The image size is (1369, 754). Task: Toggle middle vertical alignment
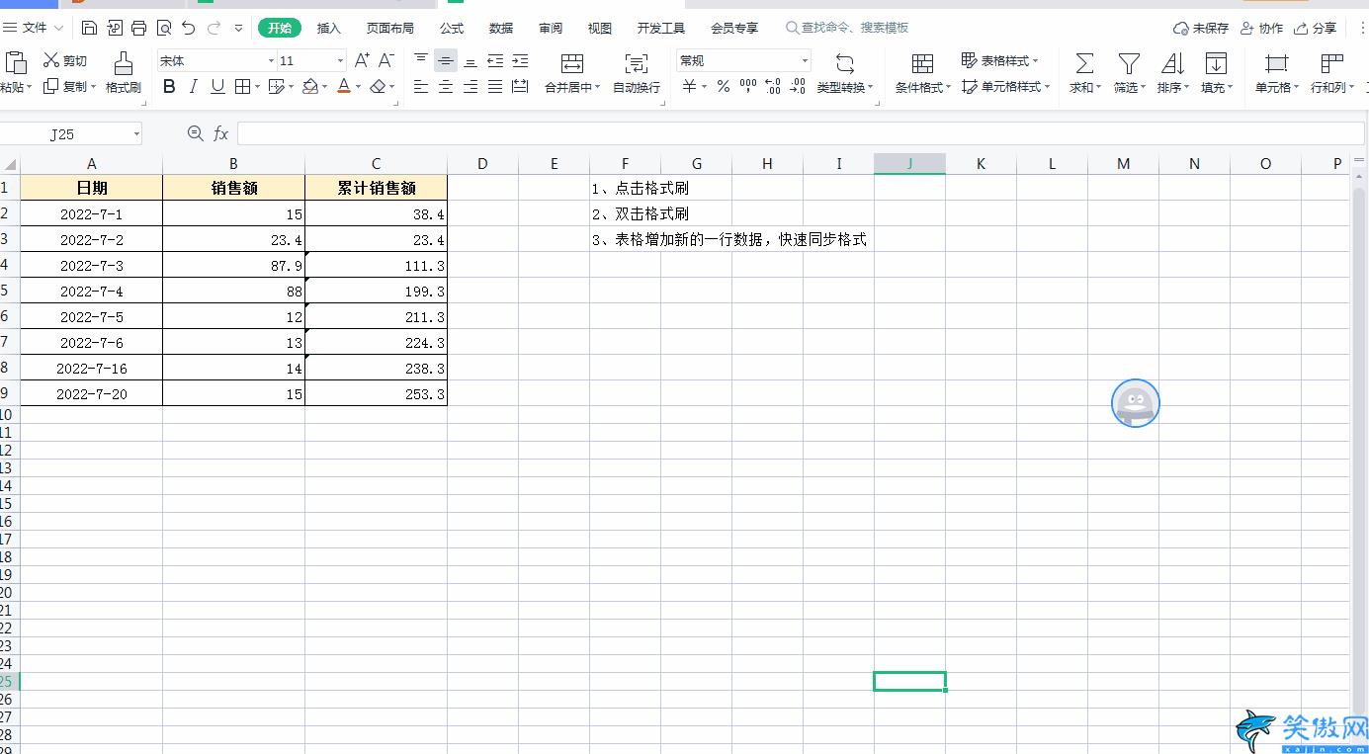(446, 61)
